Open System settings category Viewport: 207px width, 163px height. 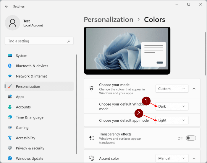point(39,56)
